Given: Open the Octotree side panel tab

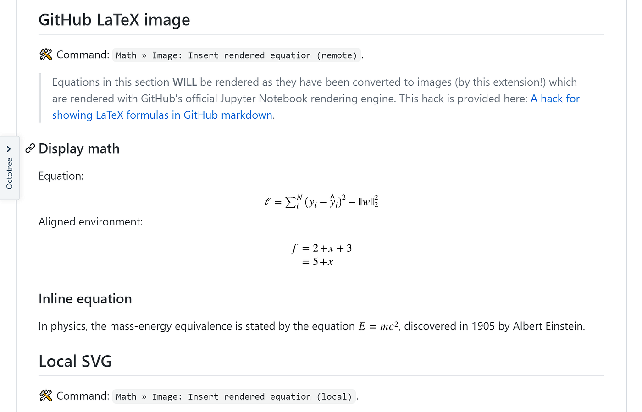Looking at the screenshot, I should point(10,168).
